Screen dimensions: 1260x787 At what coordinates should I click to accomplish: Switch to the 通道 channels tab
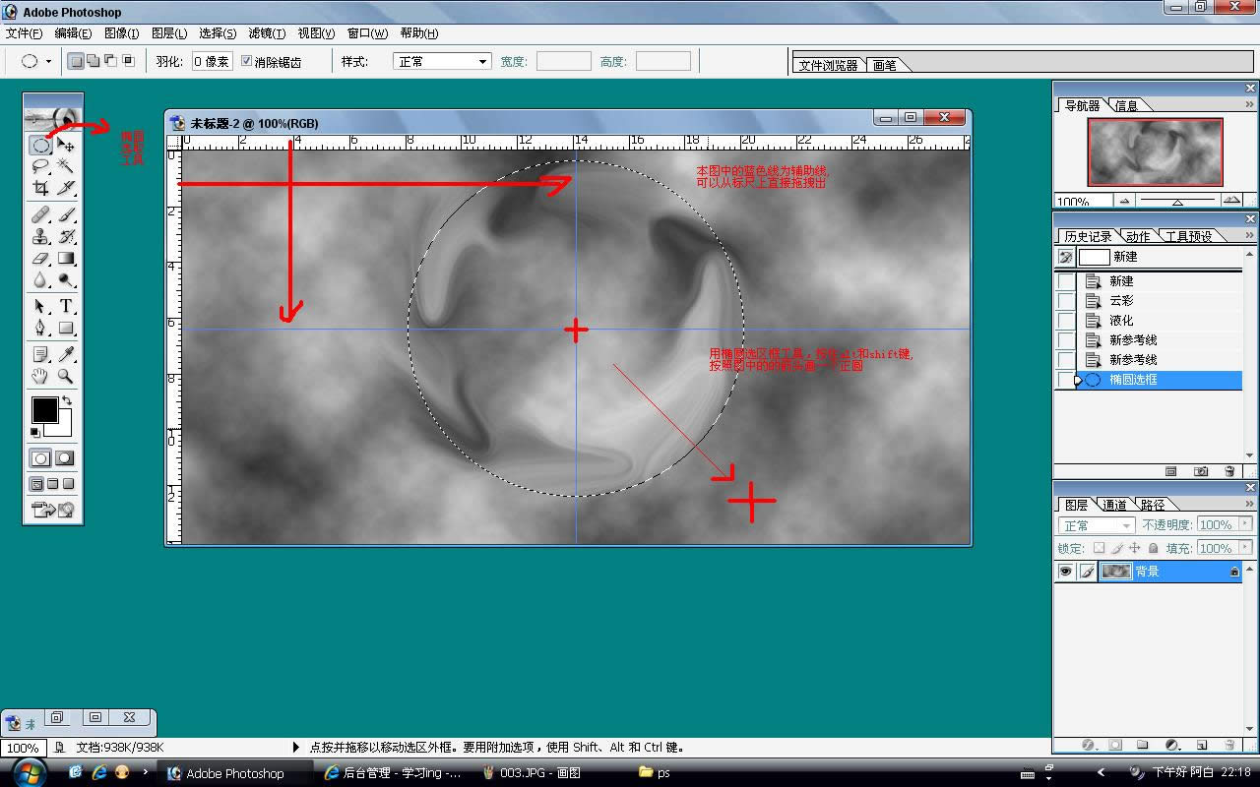1114,505
